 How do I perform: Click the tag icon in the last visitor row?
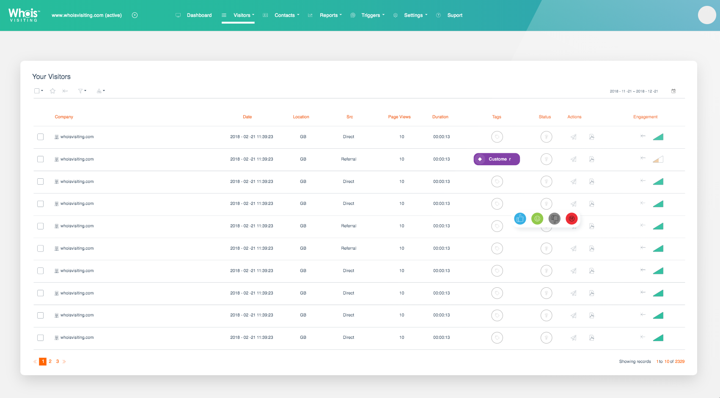497,338
